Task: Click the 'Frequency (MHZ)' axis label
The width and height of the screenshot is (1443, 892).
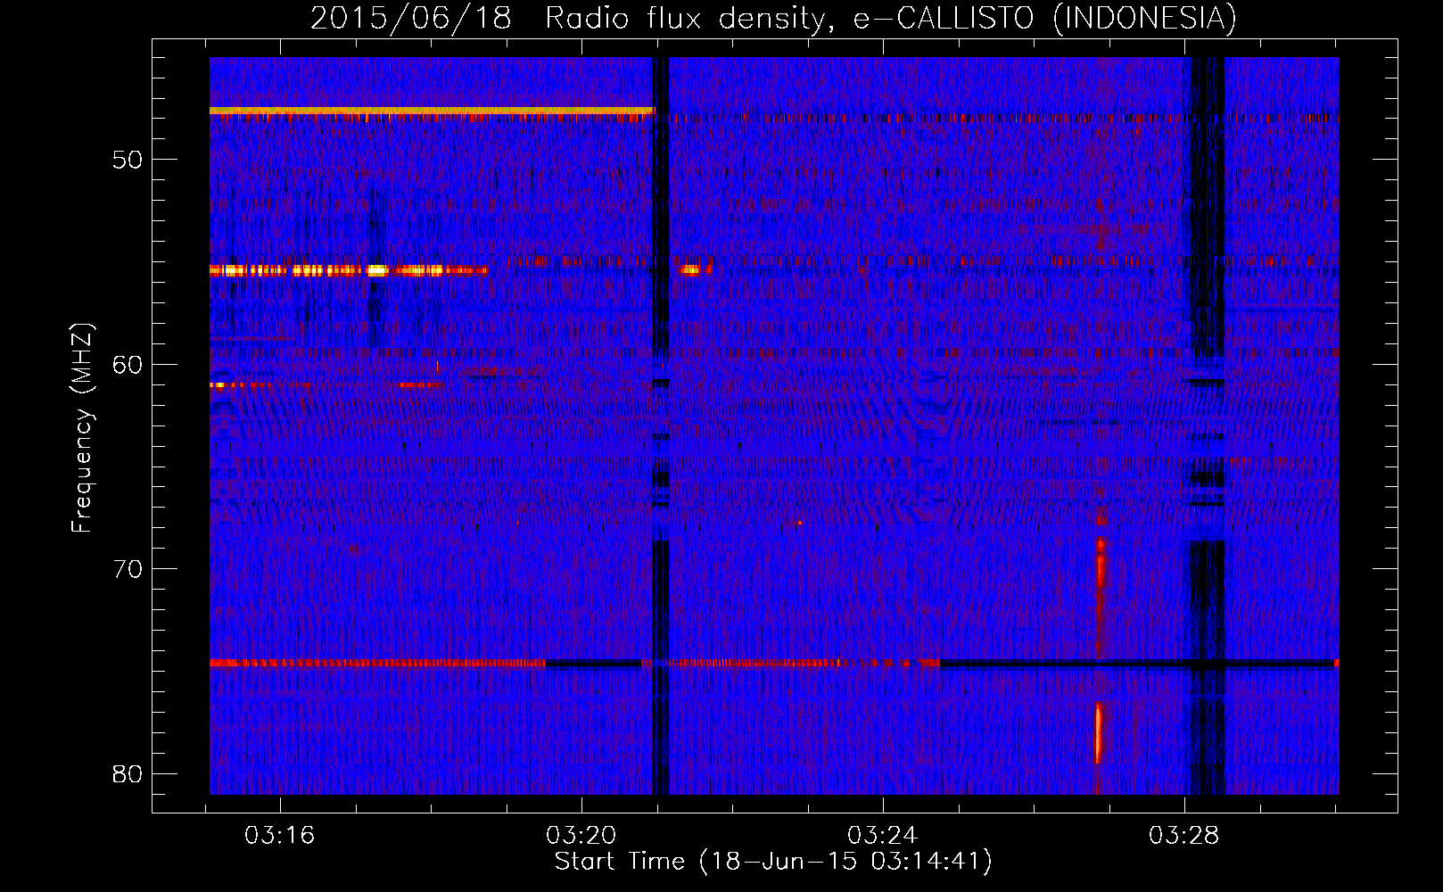Action: pos(81,427)
